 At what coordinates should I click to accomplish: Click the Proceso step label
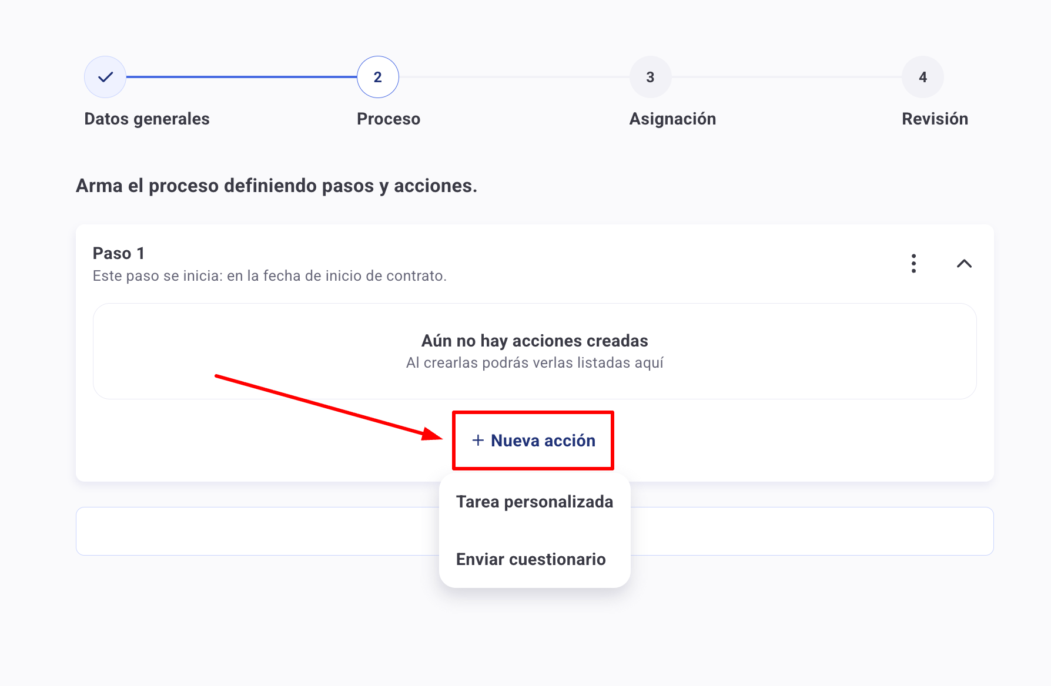(x=389, y=119)
